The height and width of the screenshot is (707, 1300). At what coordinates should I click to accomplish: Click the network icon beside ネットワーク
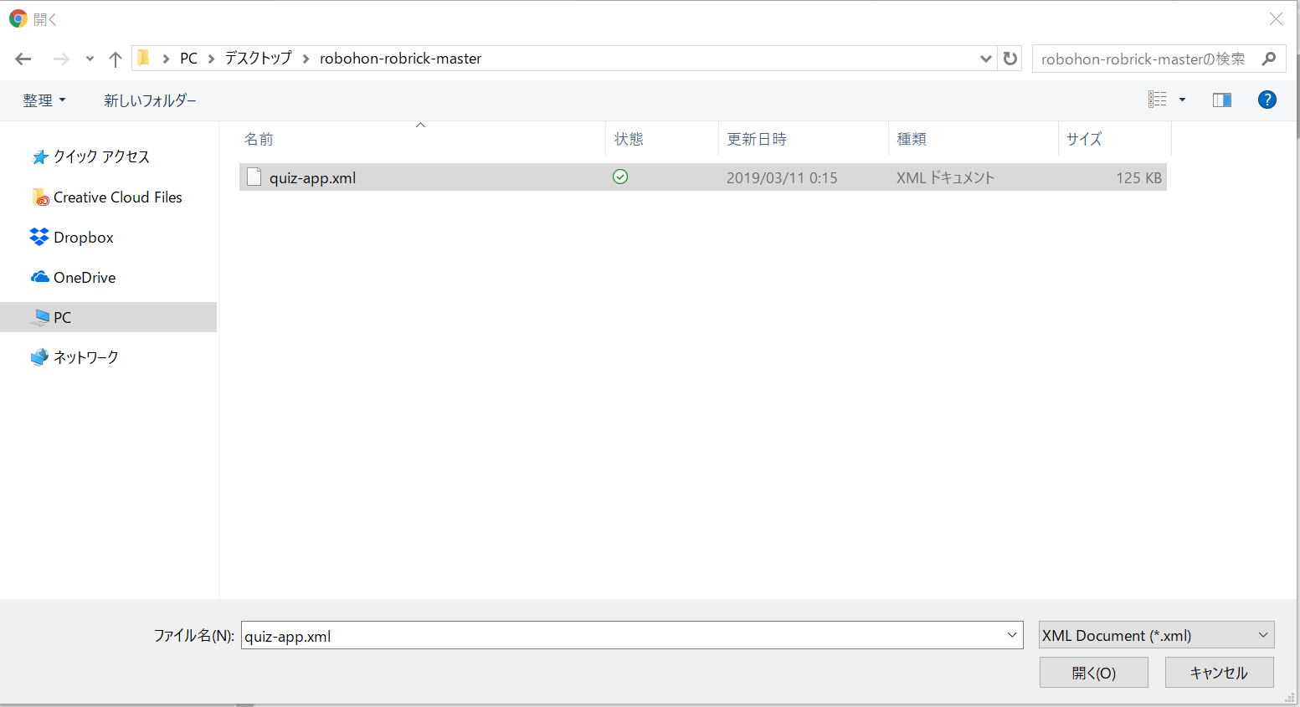pos(39,357)
